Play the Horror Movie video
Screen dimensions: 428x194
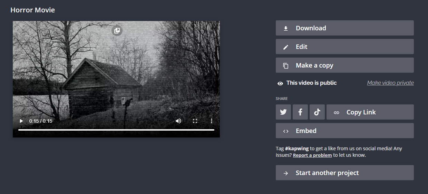click(21, 121)
